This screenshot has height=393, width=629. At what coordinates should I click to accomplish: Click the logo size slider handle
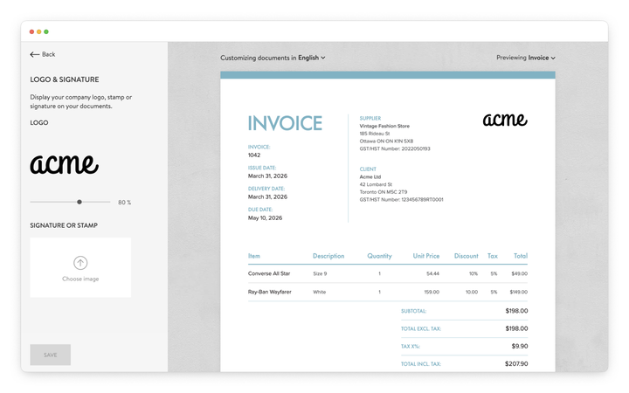pyautogui.click(x=79, y=202)
